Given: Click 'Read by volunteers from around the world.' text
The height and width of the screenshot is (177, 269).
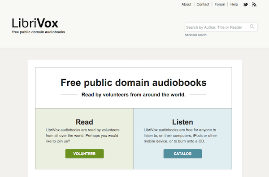Looking at the screenshot, I should pos(134,95).
